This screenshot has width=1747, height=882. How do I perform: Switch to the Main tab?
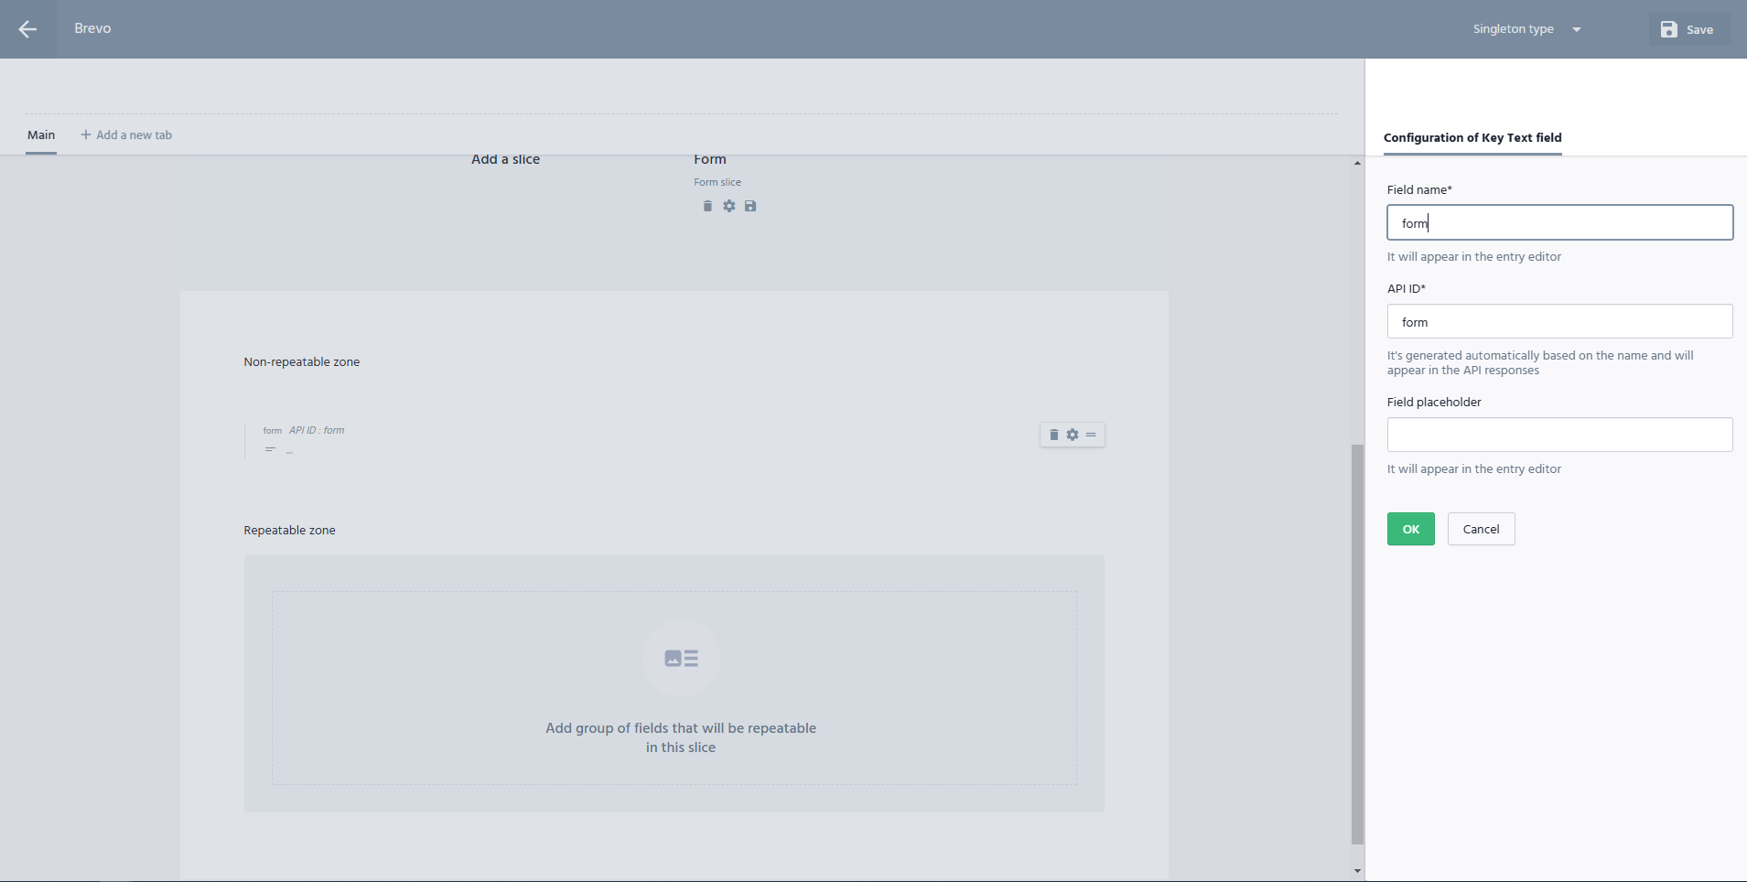pos(40,134)
